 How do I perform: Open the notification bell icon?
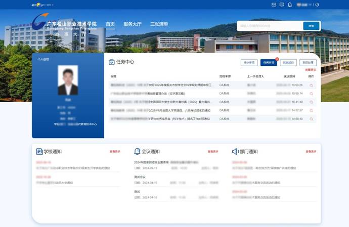pyautogui.click(x=290, y=5)
